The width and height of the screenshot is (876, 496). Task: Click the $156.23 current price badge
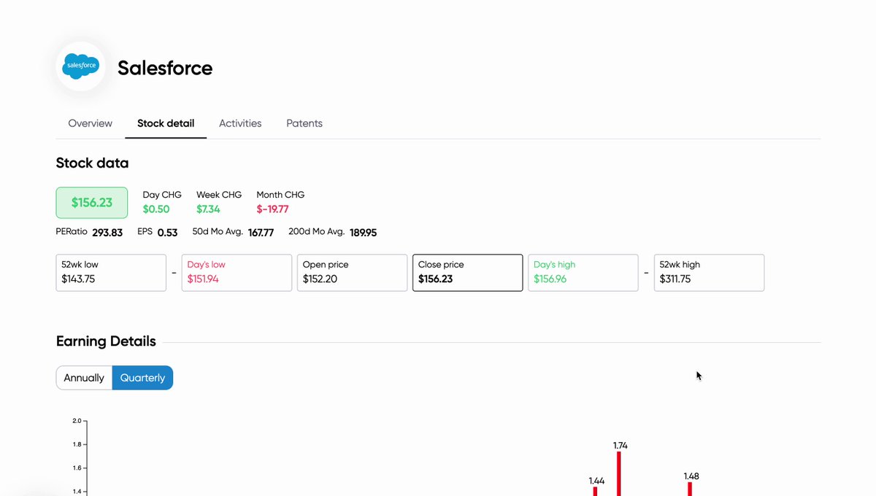92,203
